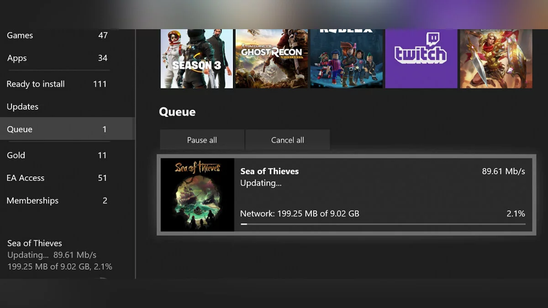548x308 pixels.
Task: Click the Cancel all button
Action: click(x=288, y=140)
